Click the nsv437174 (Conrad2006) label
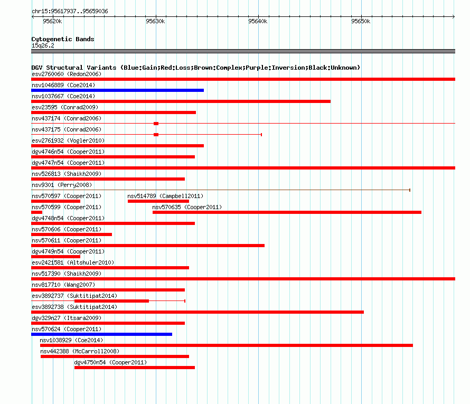 pos(67,118)
